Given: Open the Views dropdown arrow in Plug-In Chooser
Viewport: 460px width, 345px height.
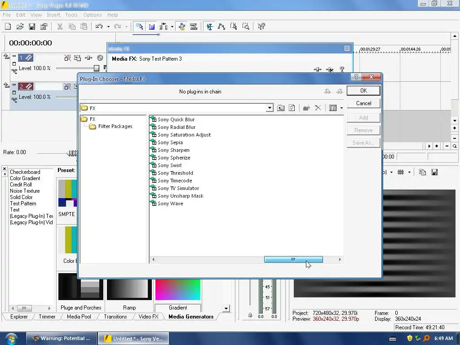Looking at the screenshot, I should click(341, 108).
